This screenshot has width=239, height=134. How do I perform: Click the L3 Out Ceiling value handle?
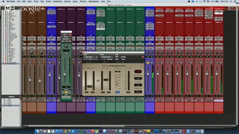pos(106,80)
